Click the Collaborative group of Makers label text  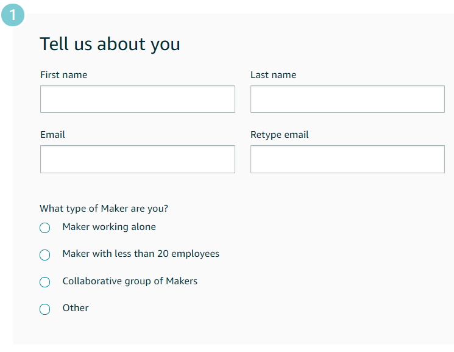[x=130, y=281]
